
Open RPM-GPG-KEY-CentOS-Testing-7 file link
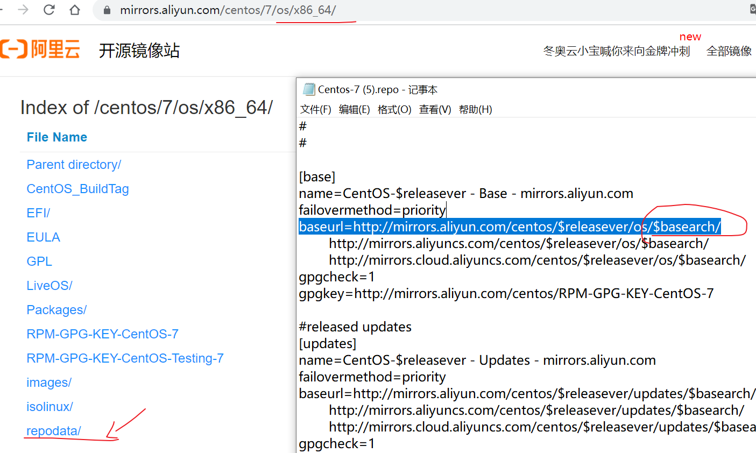125,358
